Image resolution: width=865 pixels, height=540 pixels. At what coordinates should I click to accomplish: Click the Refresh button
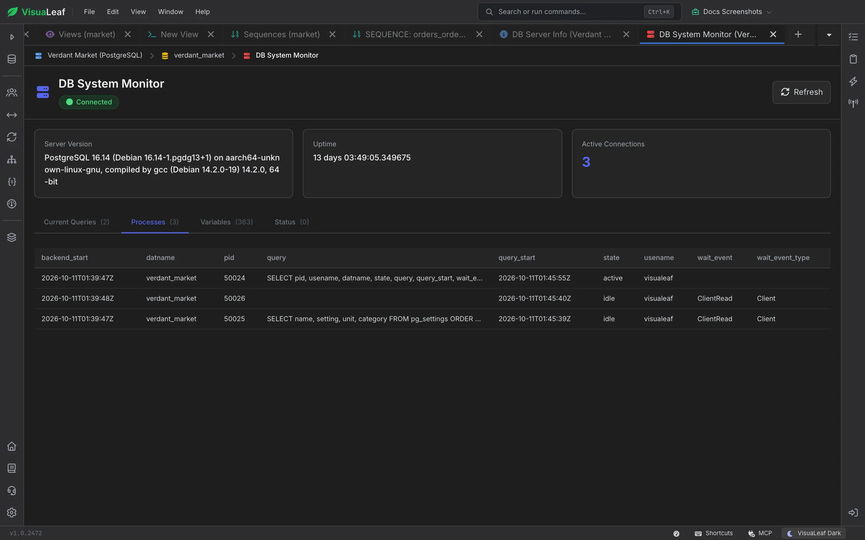[x=801, y=92]
